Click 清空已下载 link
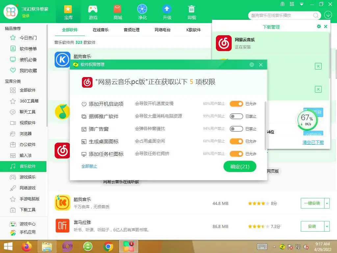The height and width of the screenshot is (253, 337). point(313,142)
